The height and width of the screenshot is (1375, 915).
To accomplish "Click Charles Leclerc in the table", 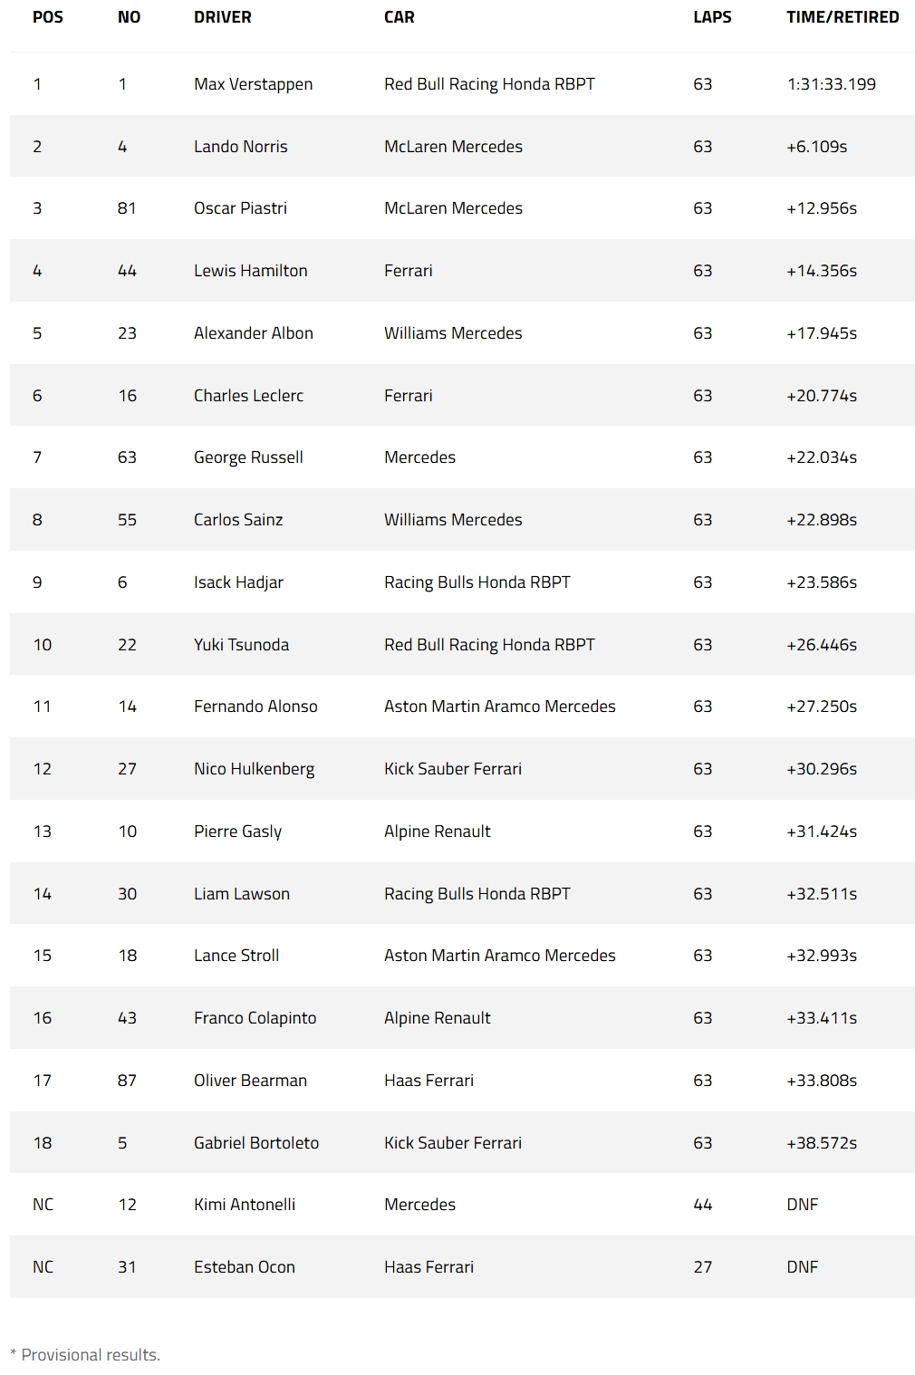I will tap(249, 396).
